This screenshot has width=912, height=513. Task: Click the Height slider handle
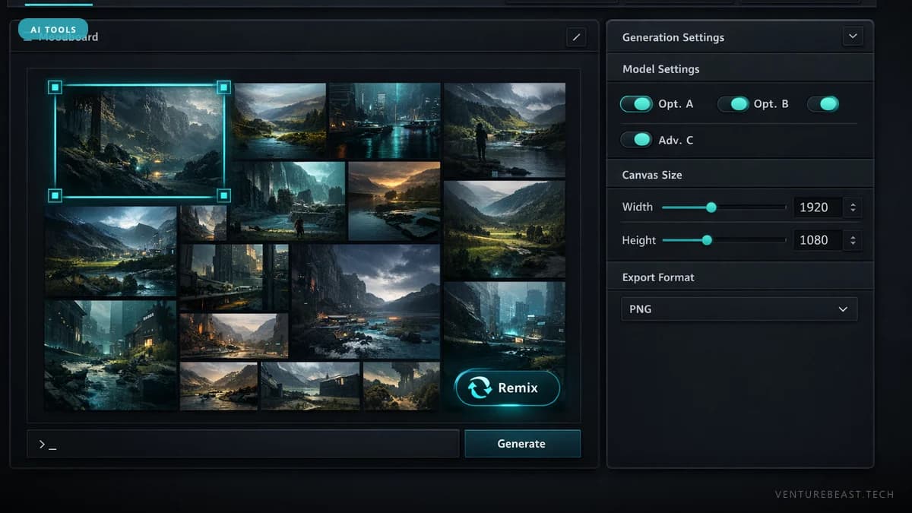point(707,239)
